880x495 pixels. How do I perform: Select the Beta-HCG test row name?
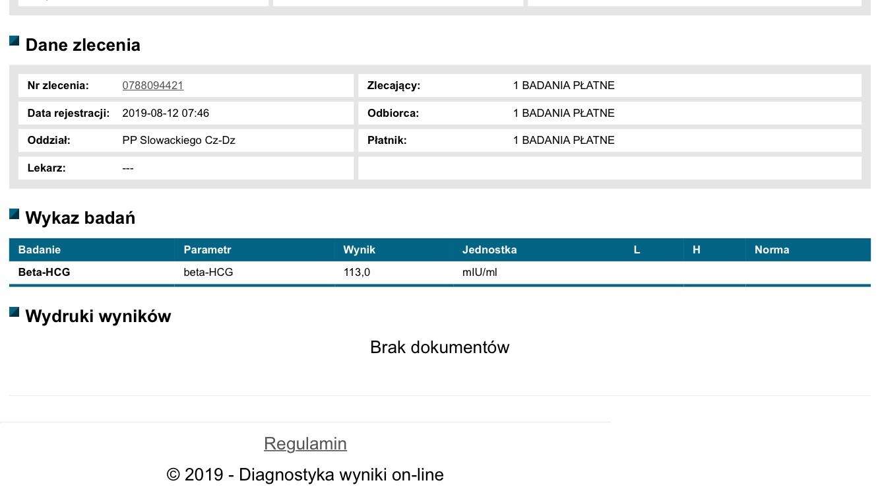click(44, 272)
